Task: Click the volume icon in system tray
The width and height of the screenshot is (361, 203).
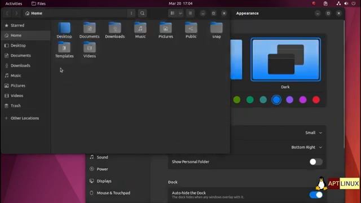Action: tap(346, 3)
